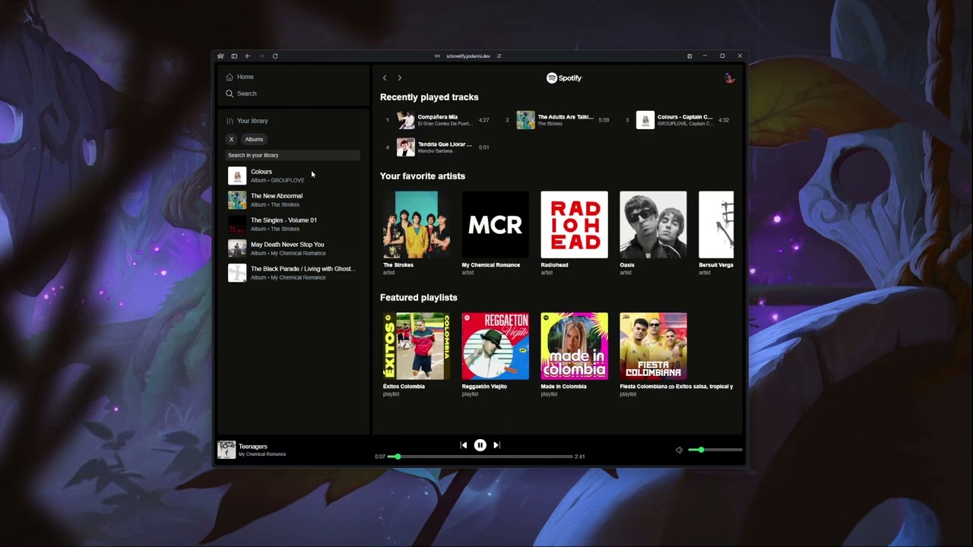Viewport: 973px width, 547px height.
Task: Open The Singles - Volume 01 album
Action: coord(293,224)
